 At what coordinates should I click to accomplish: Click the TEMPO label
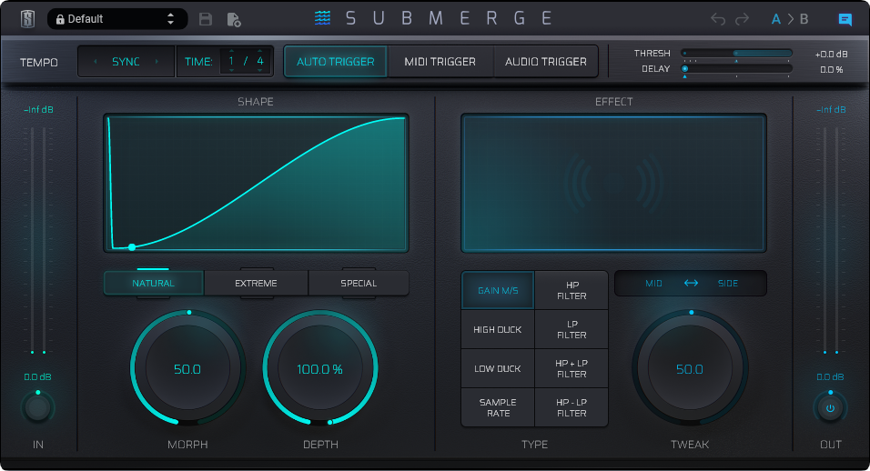tap(39, 63)
